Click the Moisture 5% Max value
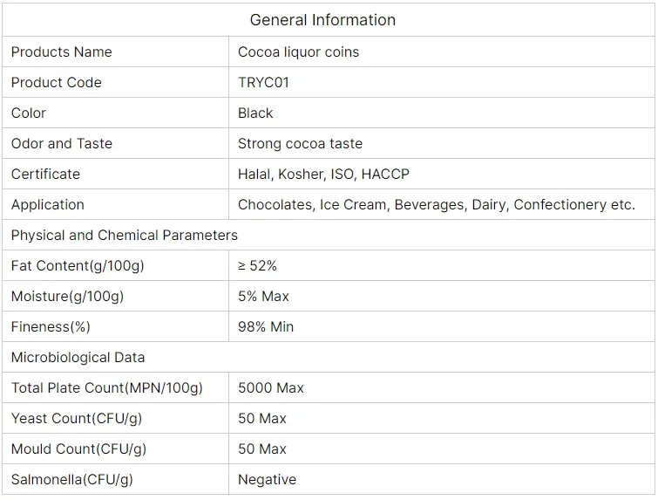This screenshot has height=500, width=658. point(263,297)
